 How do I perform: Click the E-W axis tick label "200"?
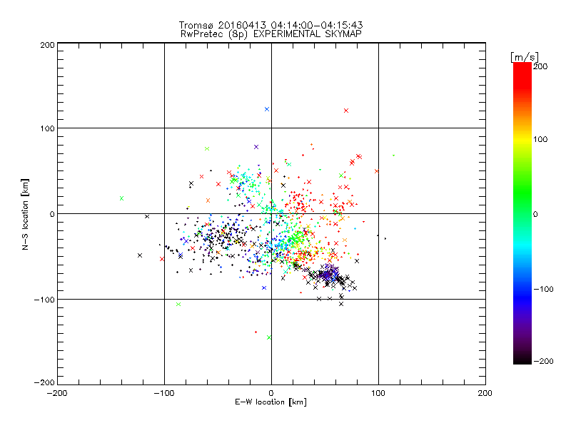point(485,393)
